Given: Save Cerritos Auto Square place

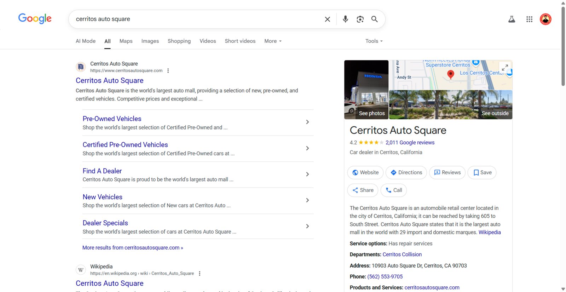Looking at the screenshot, I should click(482, 172).
